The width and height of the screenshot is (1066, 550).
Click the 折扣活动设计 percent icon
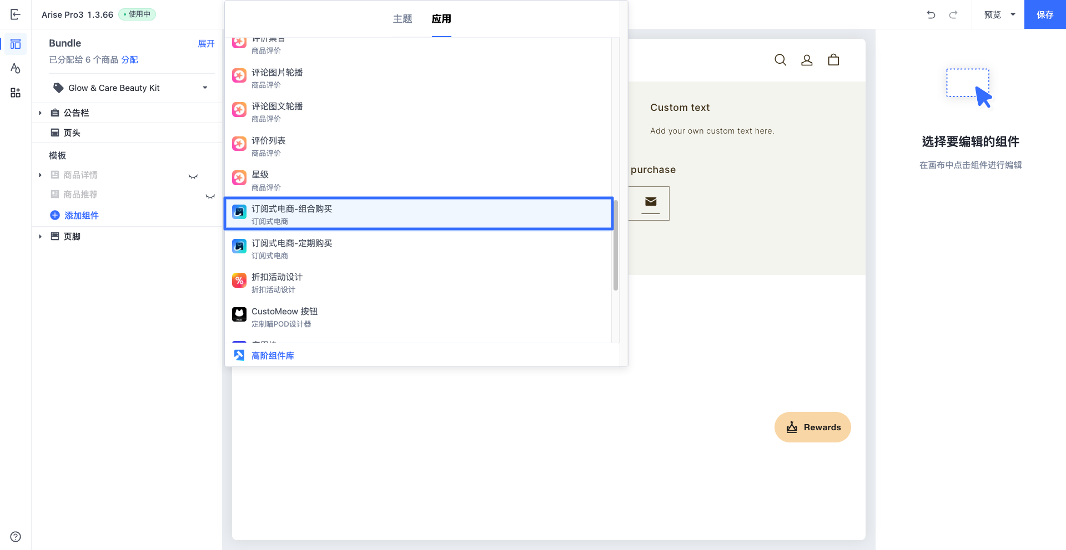[239, 281]
